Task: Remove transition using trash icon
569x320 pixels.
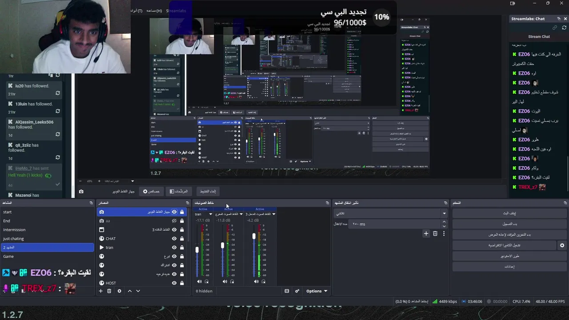Action: coord(435,233)
